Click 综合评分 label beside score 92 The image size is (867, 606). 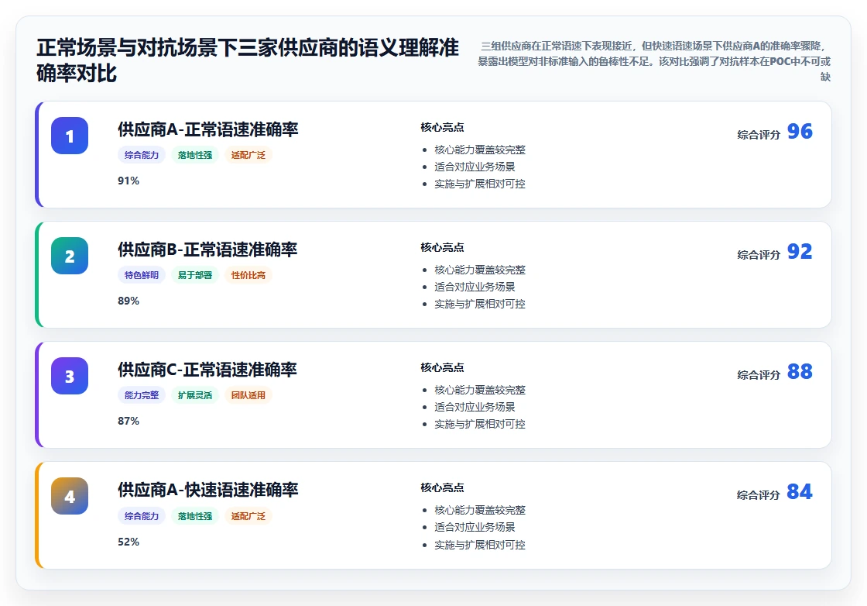759,255
